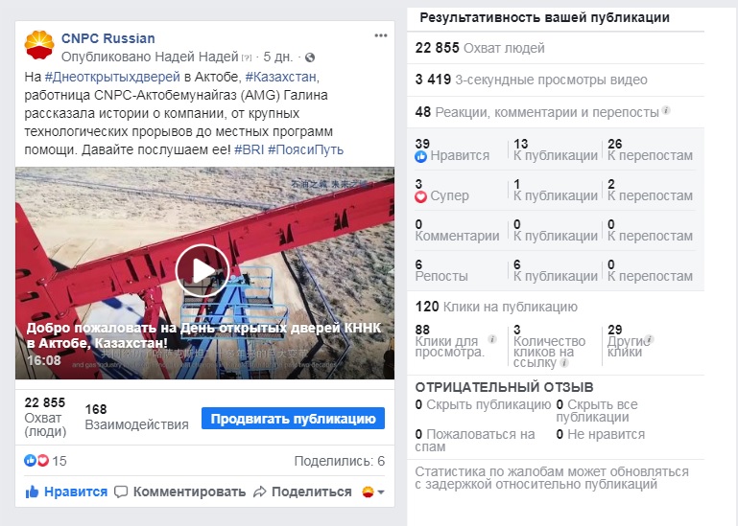This screenshot has height=526, width=738.
Task: Click the Продвигать публикацию button
Action: pos(293,419)
